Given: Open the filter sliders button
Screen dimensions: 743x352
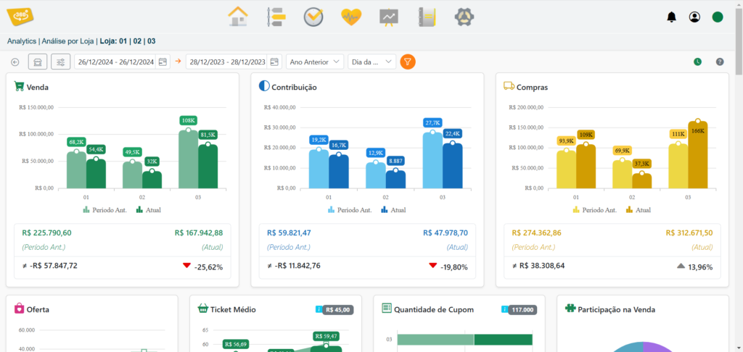Looking at the screenshot, I should pos(61,62).
